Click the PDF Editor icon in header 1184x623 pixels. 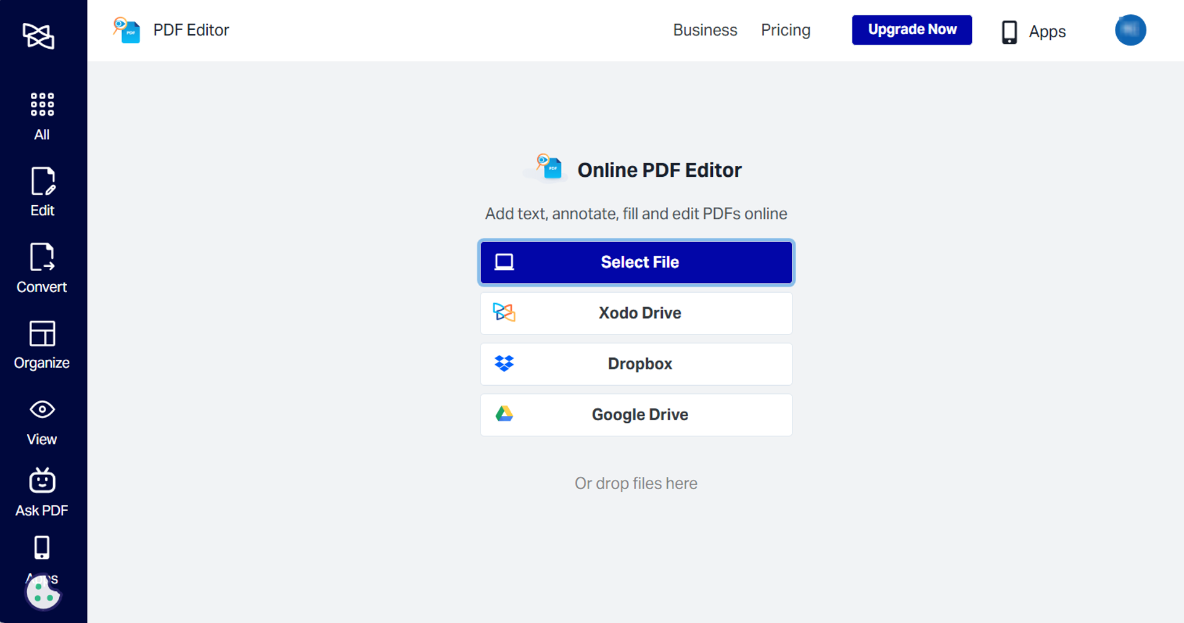click(x=126, y=30)
